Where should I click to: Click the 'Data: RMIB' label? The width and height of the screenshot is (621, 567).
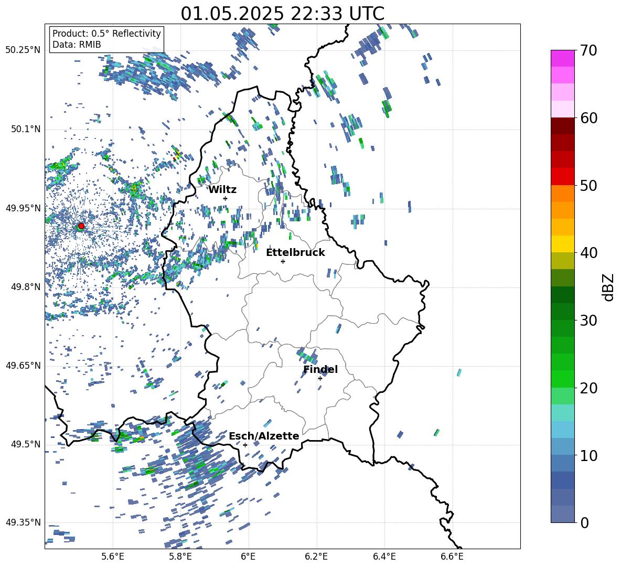(77, 45)
